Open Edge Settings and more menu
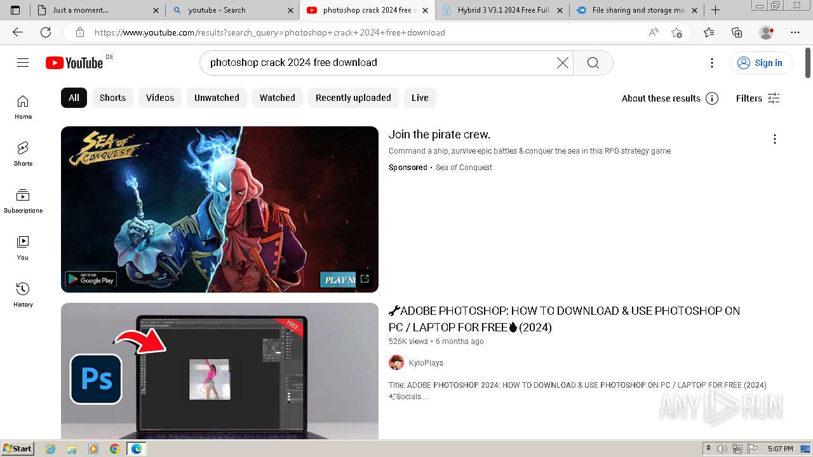 click(x=795, y=32)
